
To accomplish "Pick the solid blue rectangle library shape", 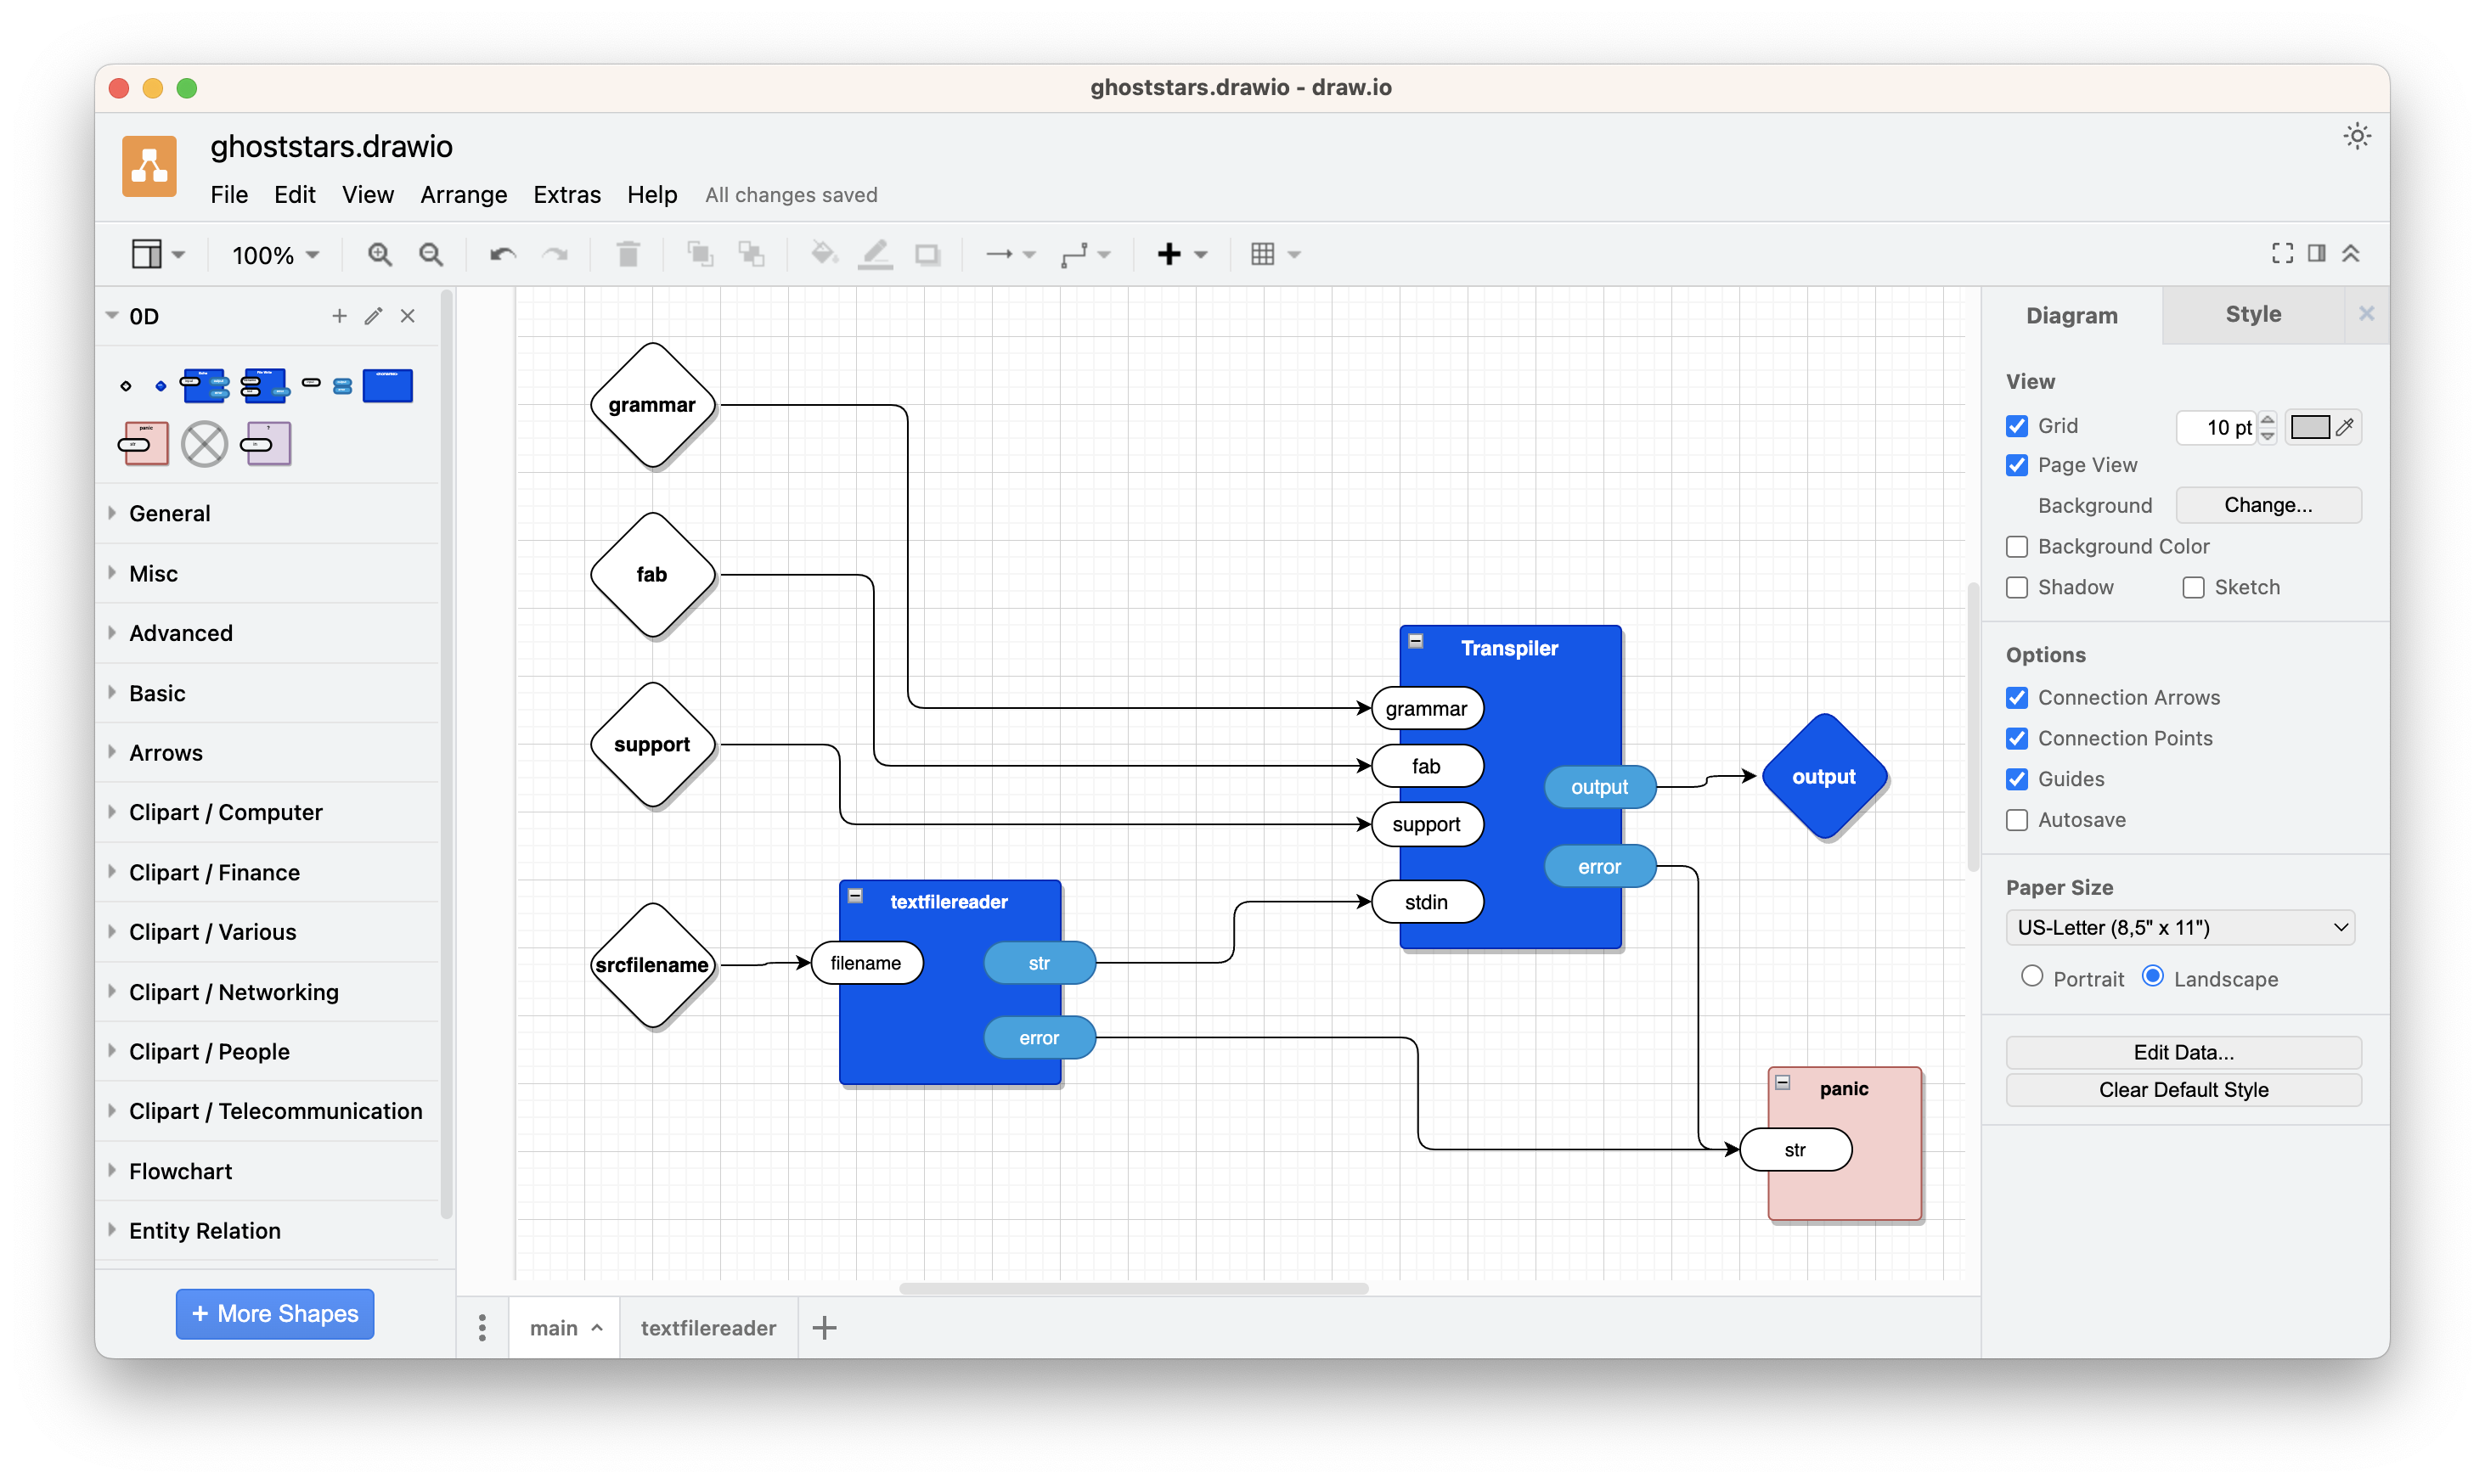I will [387, 386].
